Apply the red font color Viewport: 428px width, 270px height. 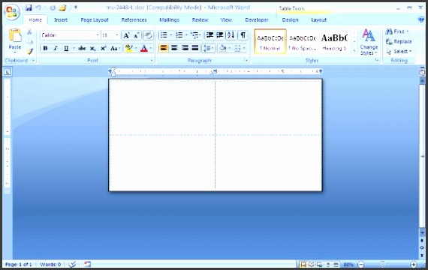(x=144, y=49)
